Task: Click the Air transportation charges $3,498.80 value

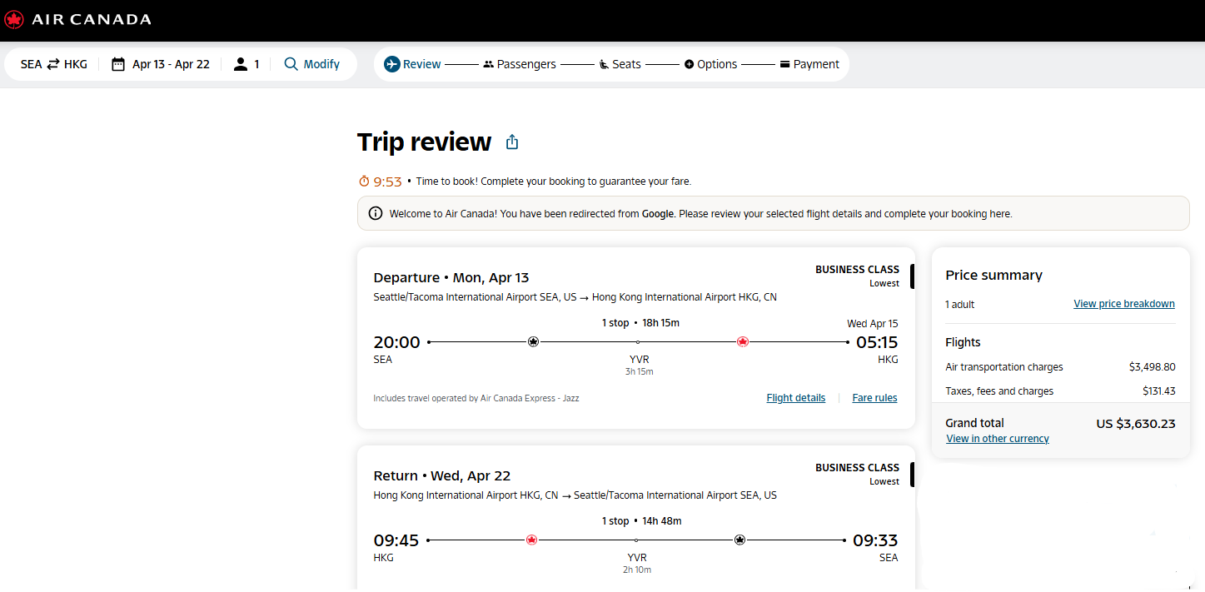Action: click(x=1153, y=367)
